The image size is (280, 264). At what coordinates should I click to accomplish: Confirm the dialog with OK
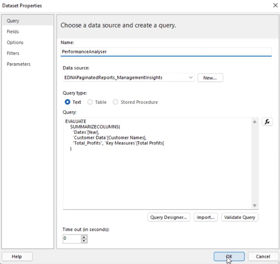click(229, 257)
